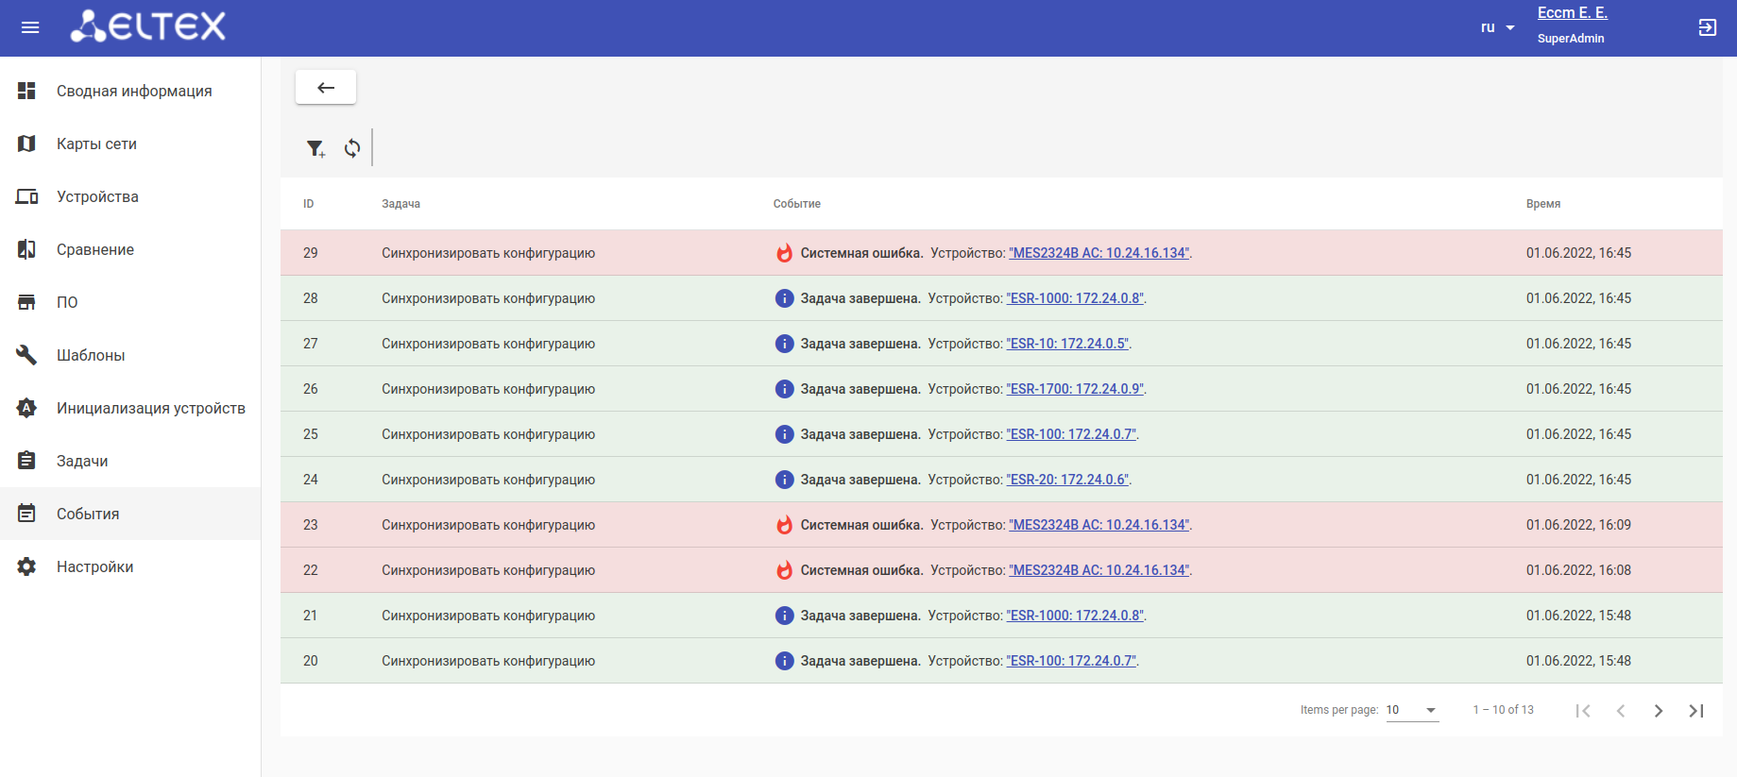Click the add filter icon

315,148
